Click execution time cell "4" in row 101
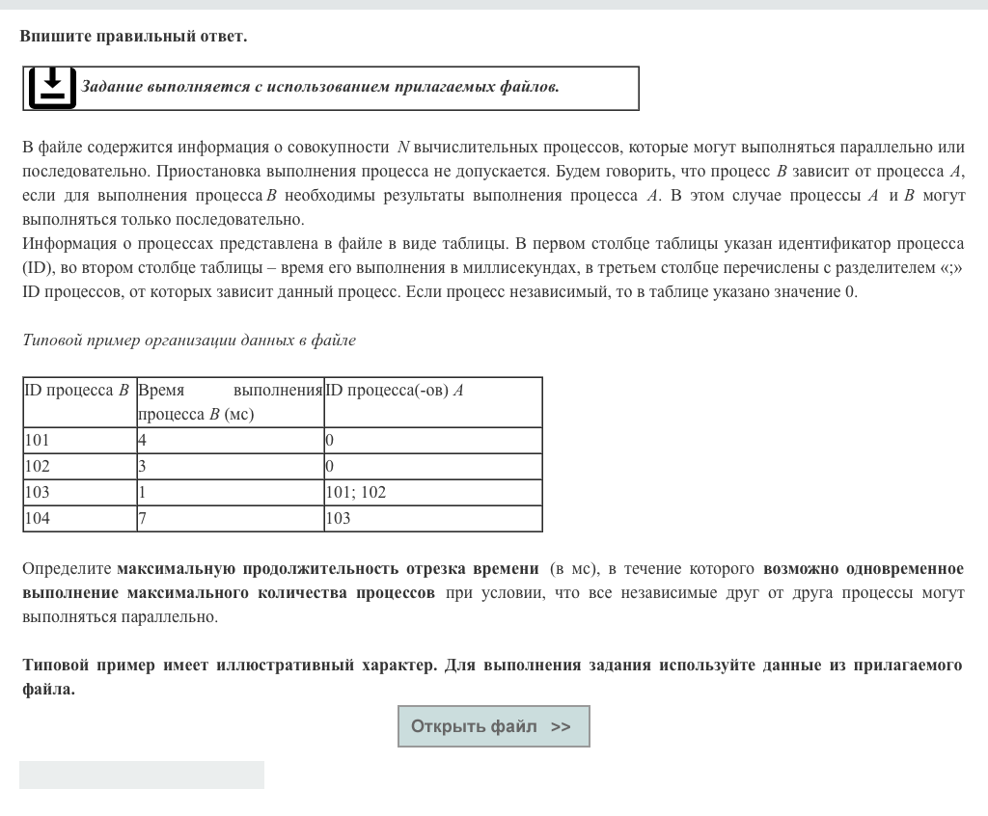The height and width of the screenshot is (816, 988). coord(143,440)
